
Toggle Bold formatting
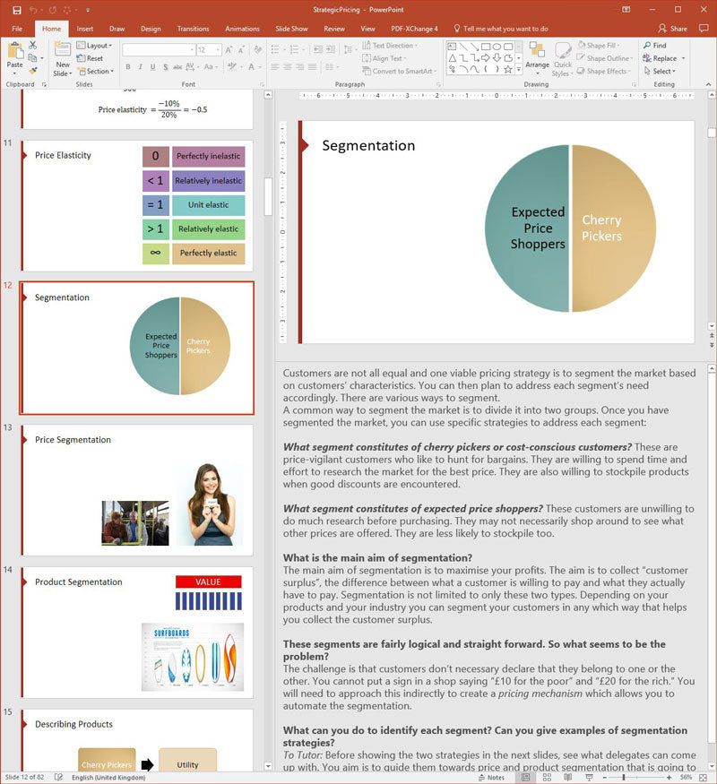point(128,67)
